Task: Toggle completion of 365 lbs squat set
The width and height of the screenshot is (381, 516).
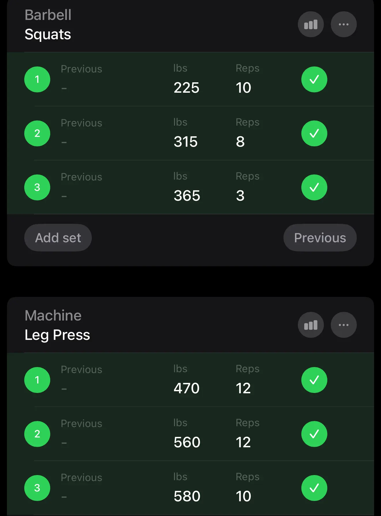Action: click(x=314, y=187)
